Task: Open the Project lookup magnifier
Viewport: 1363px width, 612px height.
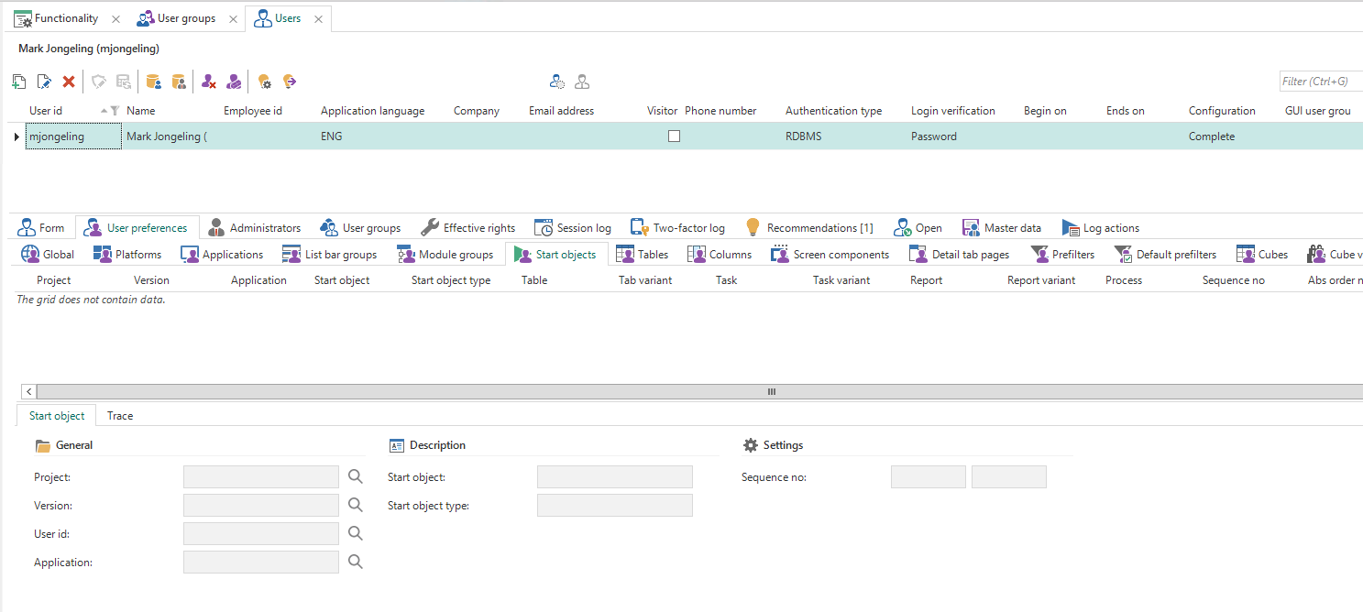Action: pos(356,476)
